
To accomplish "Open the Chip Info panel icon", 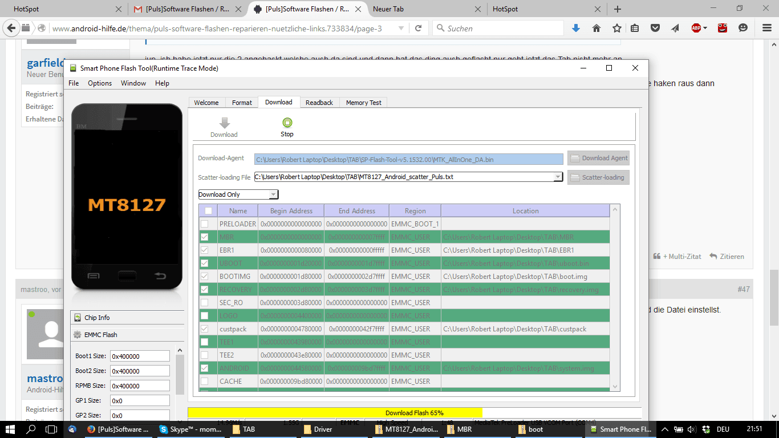I will (78, 318).
